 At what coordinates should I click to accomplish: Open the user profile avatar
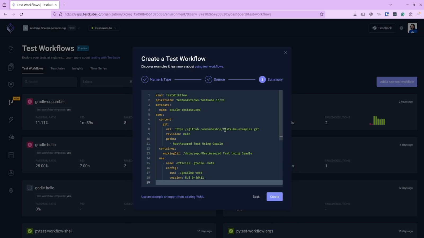412,28
